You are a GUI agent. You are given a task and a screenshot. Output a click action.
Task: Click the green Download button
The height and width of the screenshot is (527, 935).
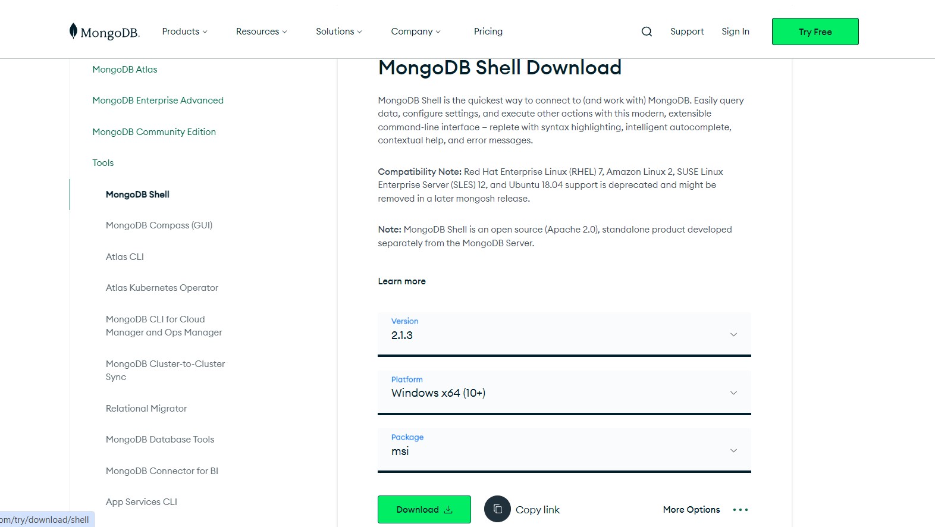point(424,509)
